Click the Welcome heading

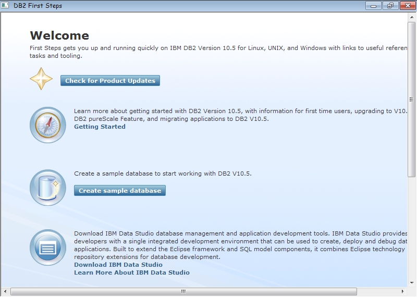tap(59, 35)
